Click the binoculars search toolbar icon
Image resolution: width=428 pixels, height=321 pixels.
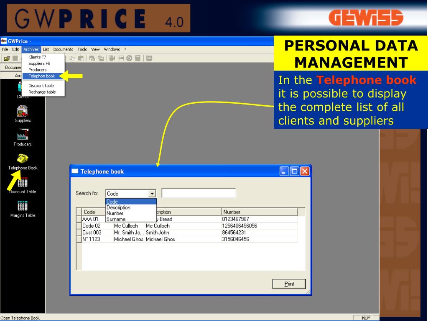point(112,59)
